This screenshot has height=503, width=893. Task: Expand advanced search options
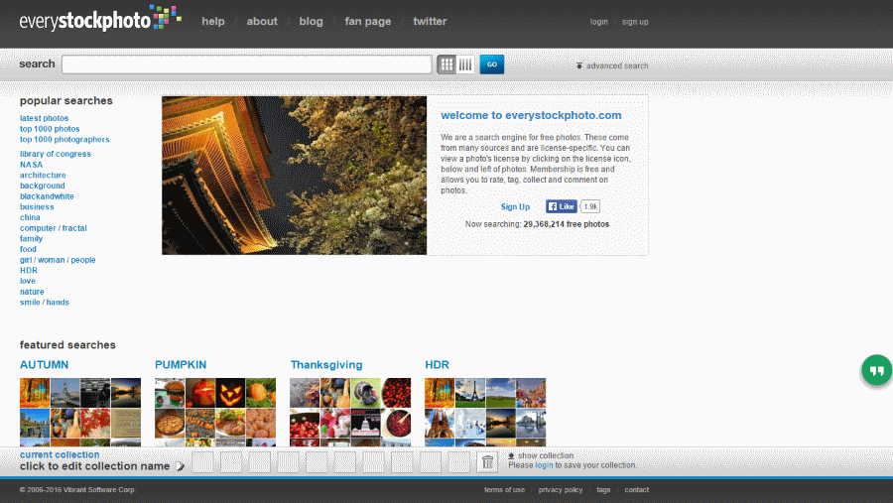[x=611, y=65]
